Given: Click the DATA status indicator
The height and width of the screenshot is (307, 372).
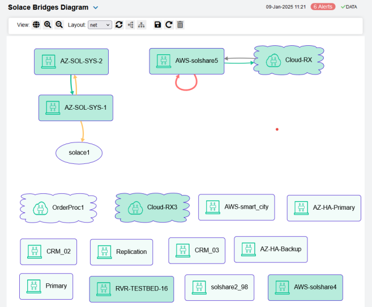Looking at the screenshot, I should (349, 7).
